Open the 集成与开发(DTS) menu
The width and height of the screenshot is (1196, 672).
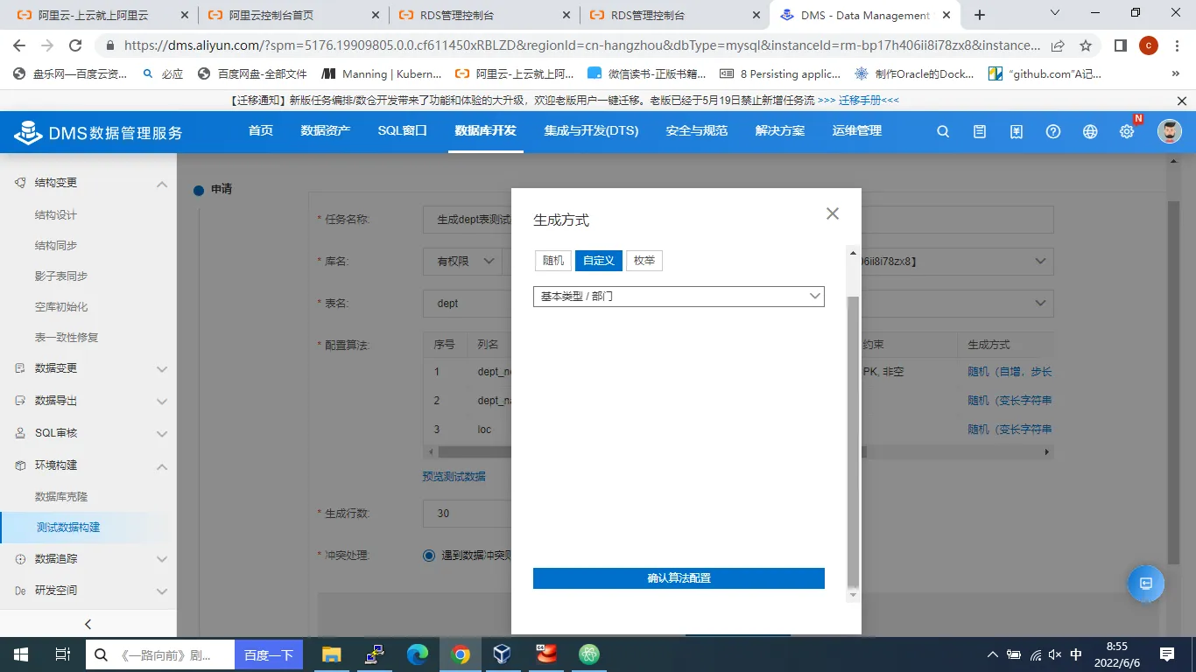pos(591,131)
